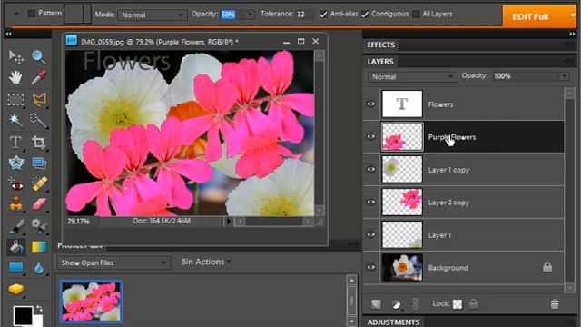This screenshot has width=581, height=327.
Task: Create new adjustment layer icon
Action: pyautogui.click(x=396, y=305)
